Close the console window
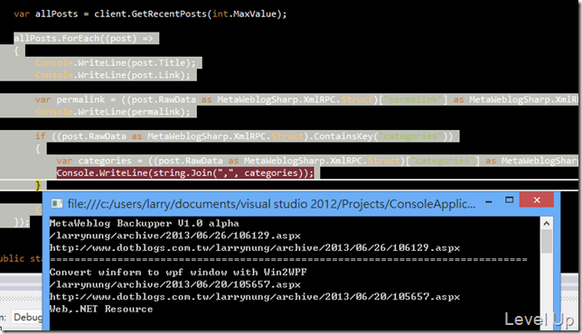The height and width of the screenshot is (334, 582). (x=537, y=200)
